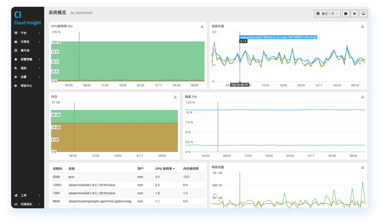Screen dimensions: 382x224
Task: Open the 工单 sidebar item
Action: coord(27,195)
